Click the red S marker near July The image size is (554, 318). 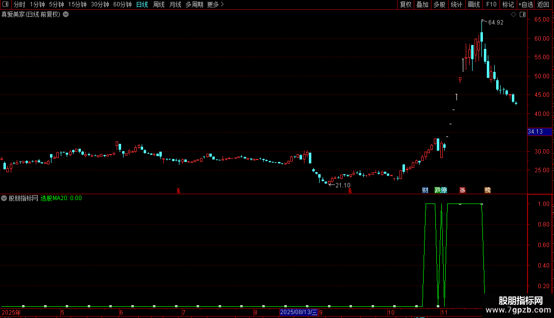tap(178, 191)
